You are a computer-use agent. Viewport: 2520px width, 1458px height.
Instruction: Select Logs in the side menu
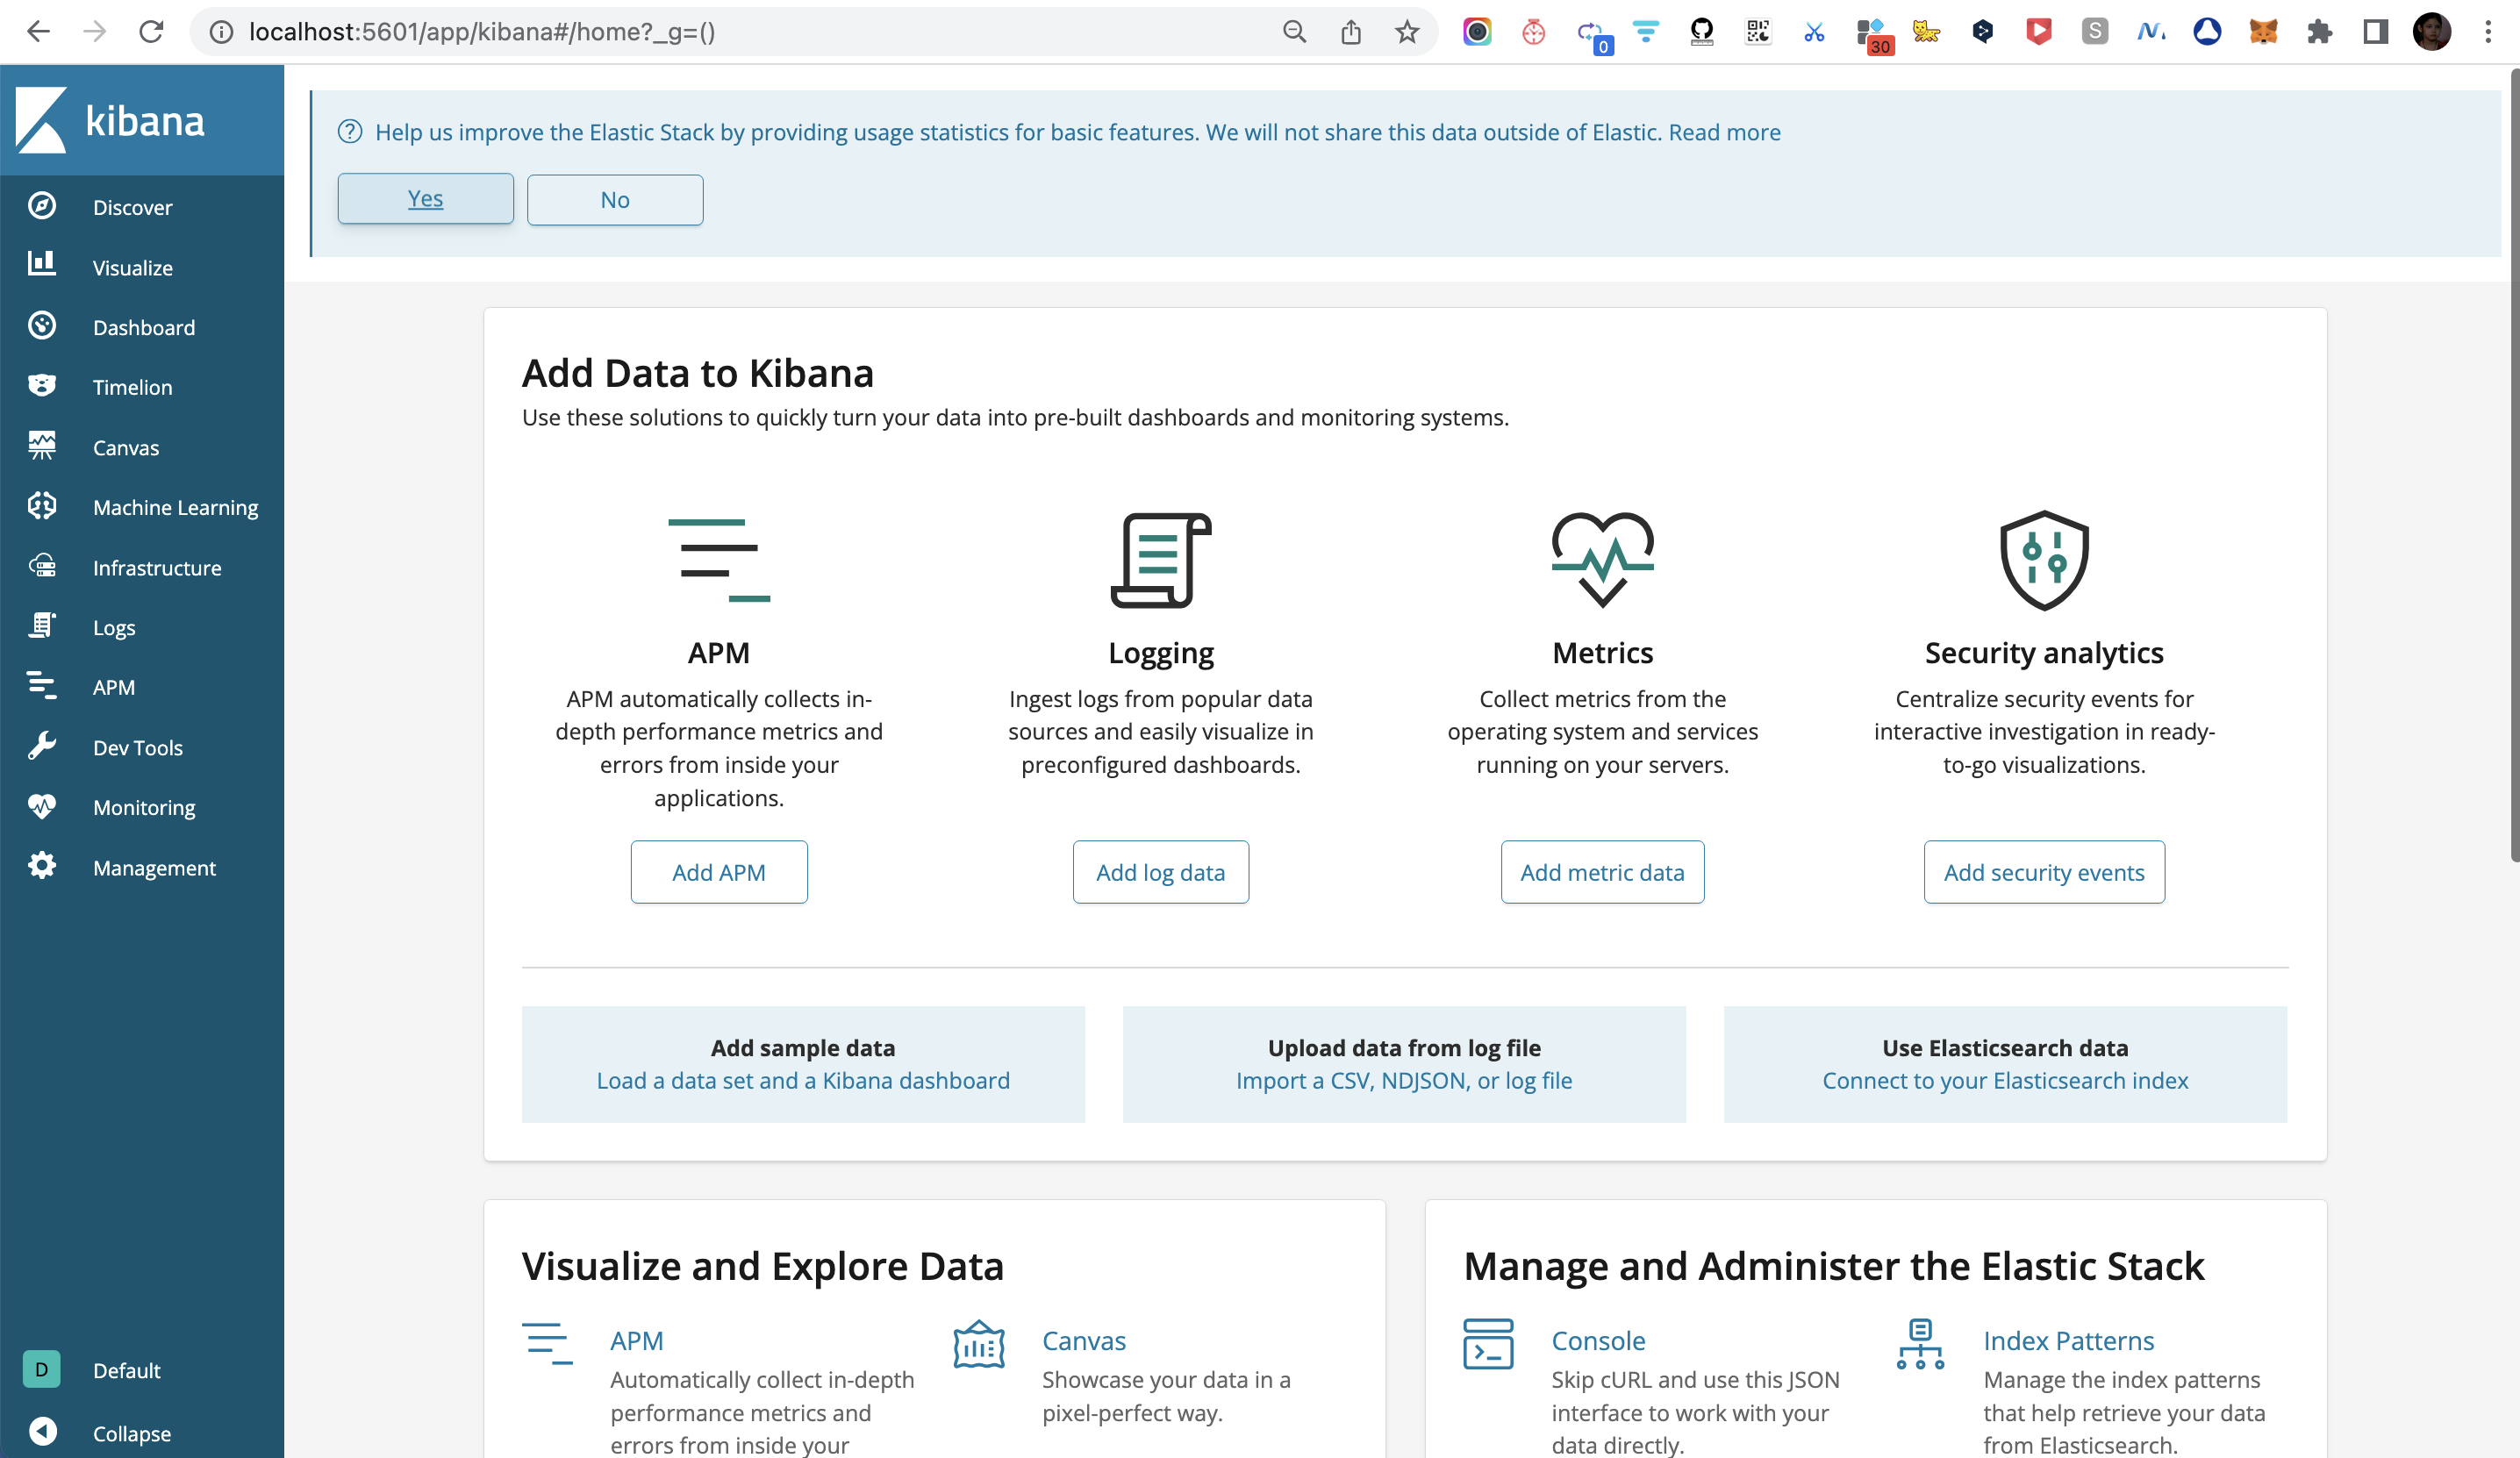[x=114, y=627]
